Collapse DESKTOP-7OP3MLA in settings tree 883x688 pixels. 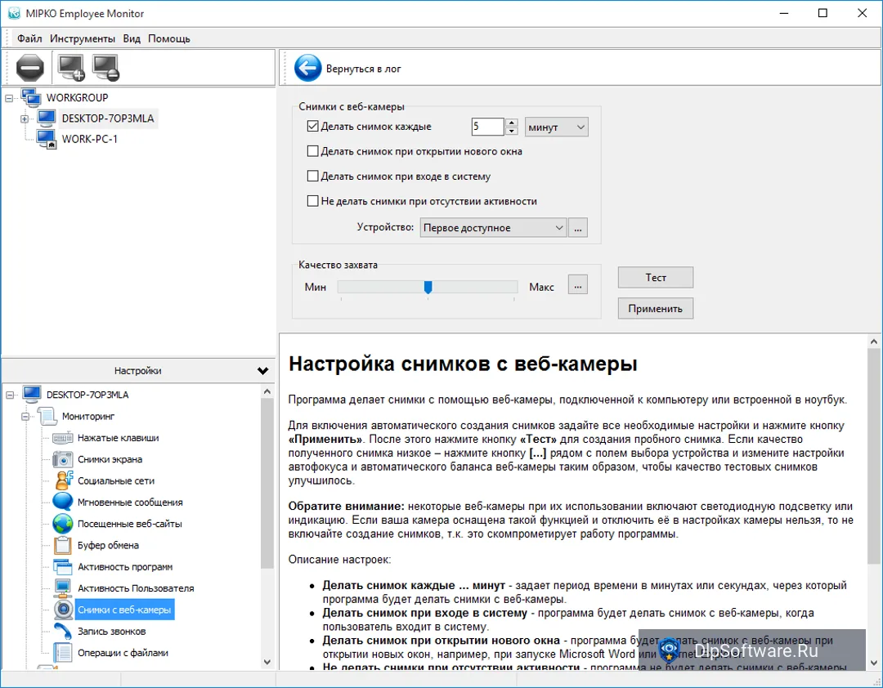point(10,395)
